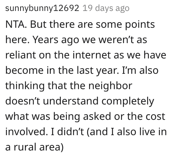This screenshot has height=160, width=175.
Task: Click the phrase "rural area)" ending comment
Action: click(38, 147)
